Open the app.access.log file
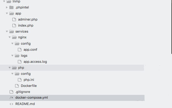Screen dimensions: 172x108 click(35, 62)
